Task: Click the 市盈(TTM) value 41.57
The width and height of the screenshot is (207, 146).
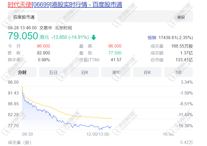Action: pyautogui.click(x=116, y=60)
